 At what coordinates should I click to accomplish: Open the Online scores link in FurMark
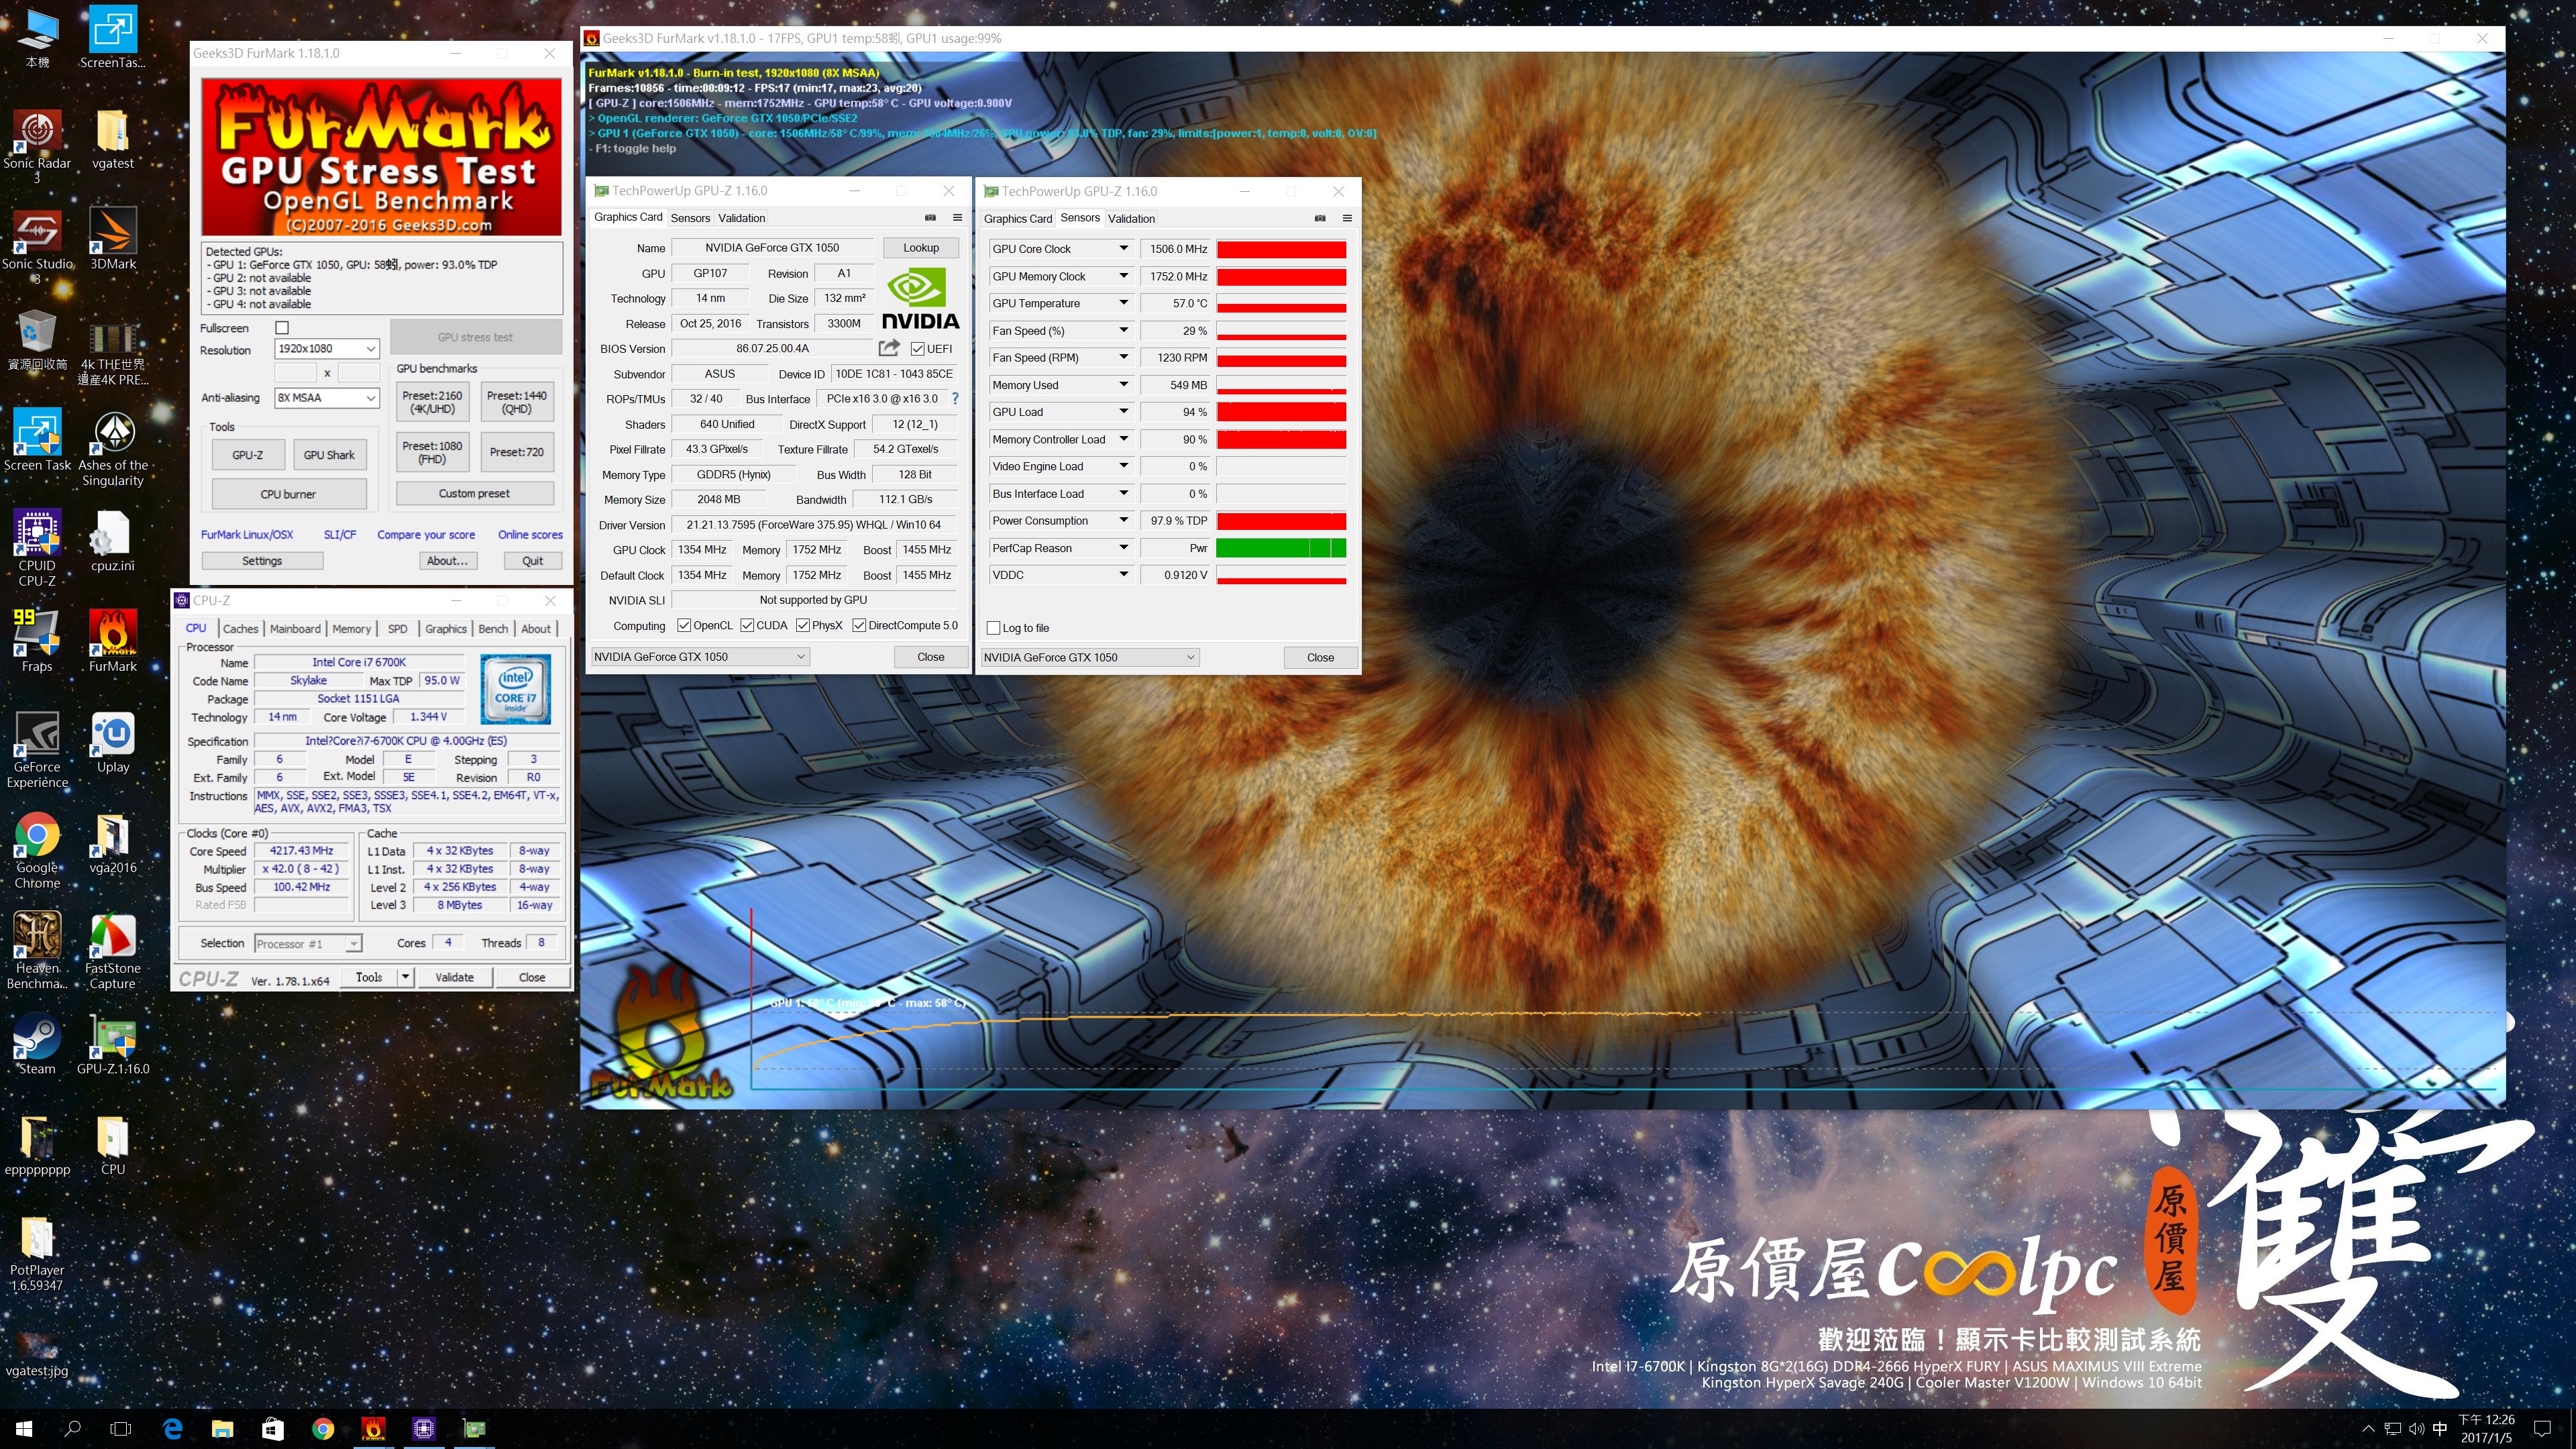click(x=530, y=534)
